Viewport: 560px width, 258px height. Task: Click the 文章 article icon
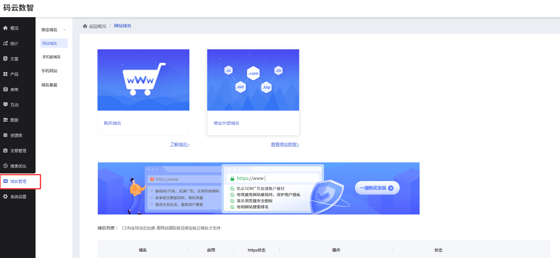tap(6, 59)
